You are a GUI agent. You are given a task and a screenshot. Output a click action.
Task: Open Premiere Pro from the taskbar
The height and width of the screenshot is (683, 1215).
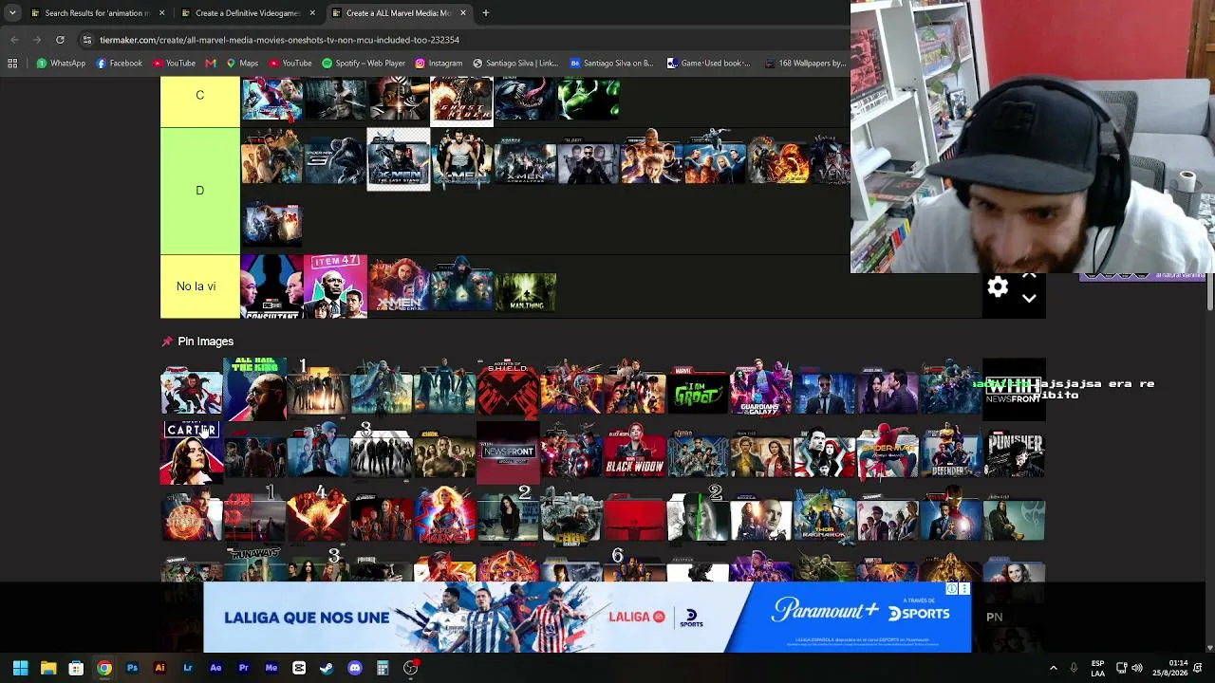coord(243,668)
